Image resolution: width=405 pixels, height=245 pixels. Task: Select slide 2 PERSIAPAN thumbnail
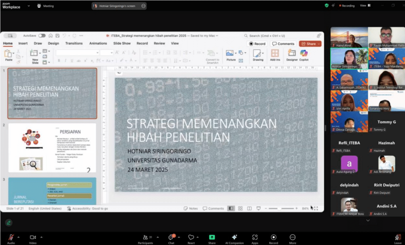[x=52, y=148]
